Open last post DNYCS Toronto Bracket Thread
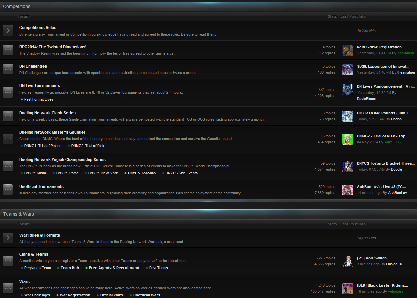Viewport: 417px width, 298px height. 386,163
